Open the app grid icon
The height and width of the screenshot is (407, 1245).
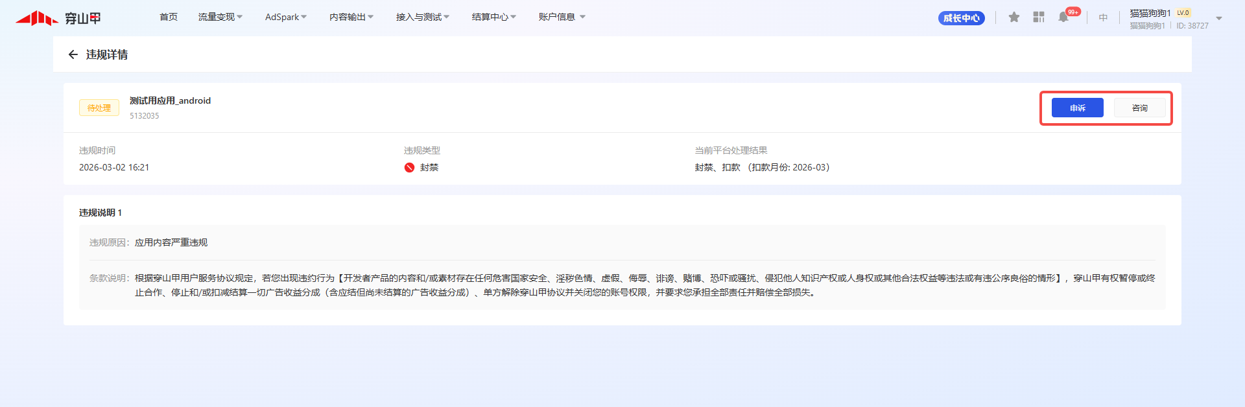tap(1039, 17)
